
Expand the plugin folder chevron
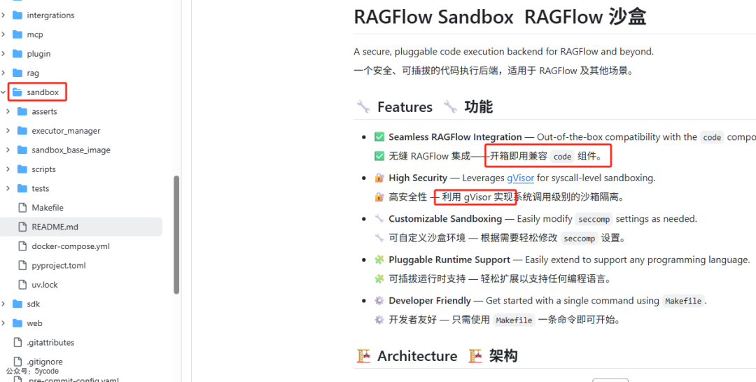(3, 53)
